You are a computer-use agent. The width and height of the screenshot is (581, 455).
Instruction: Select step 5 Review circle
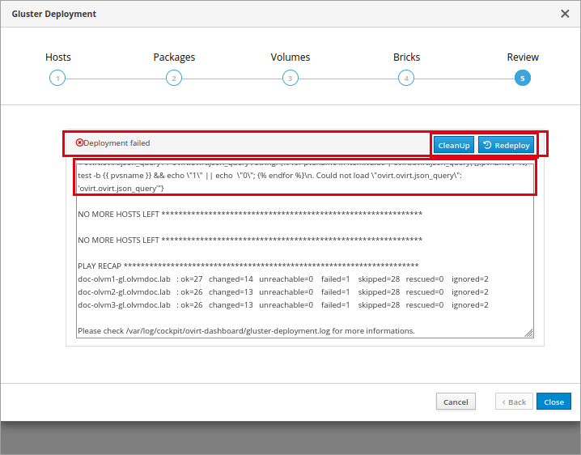coord(523,79)
